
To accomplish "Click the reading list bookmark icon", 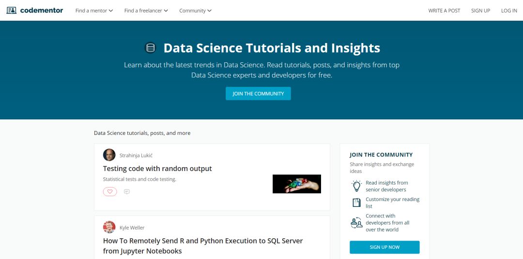I will click(357, 202).
